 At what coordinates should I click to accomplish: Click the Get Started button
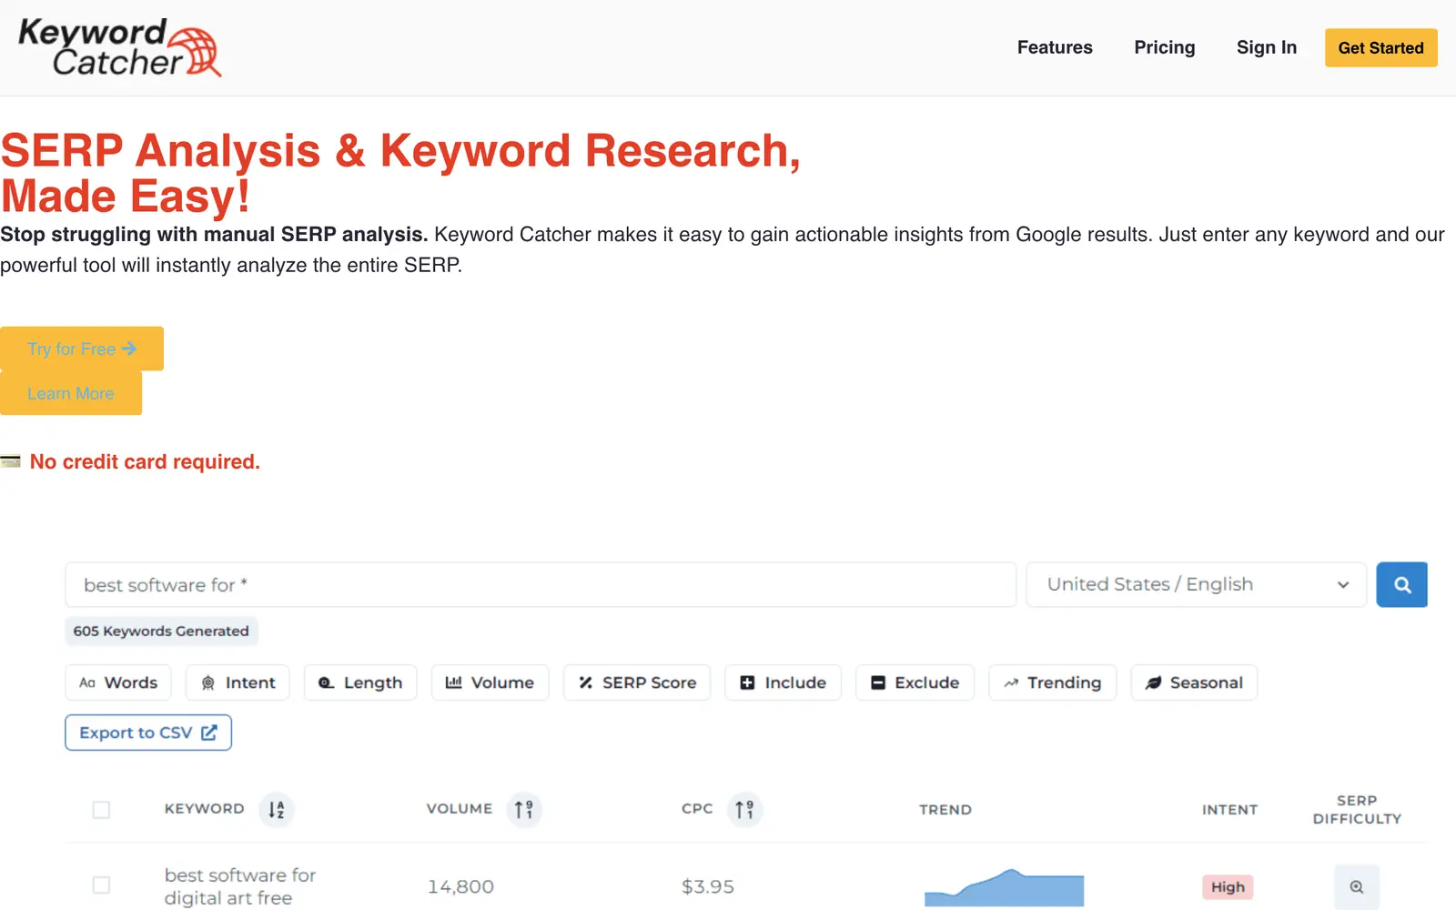pyautogui.click(x=1380, y=48)
